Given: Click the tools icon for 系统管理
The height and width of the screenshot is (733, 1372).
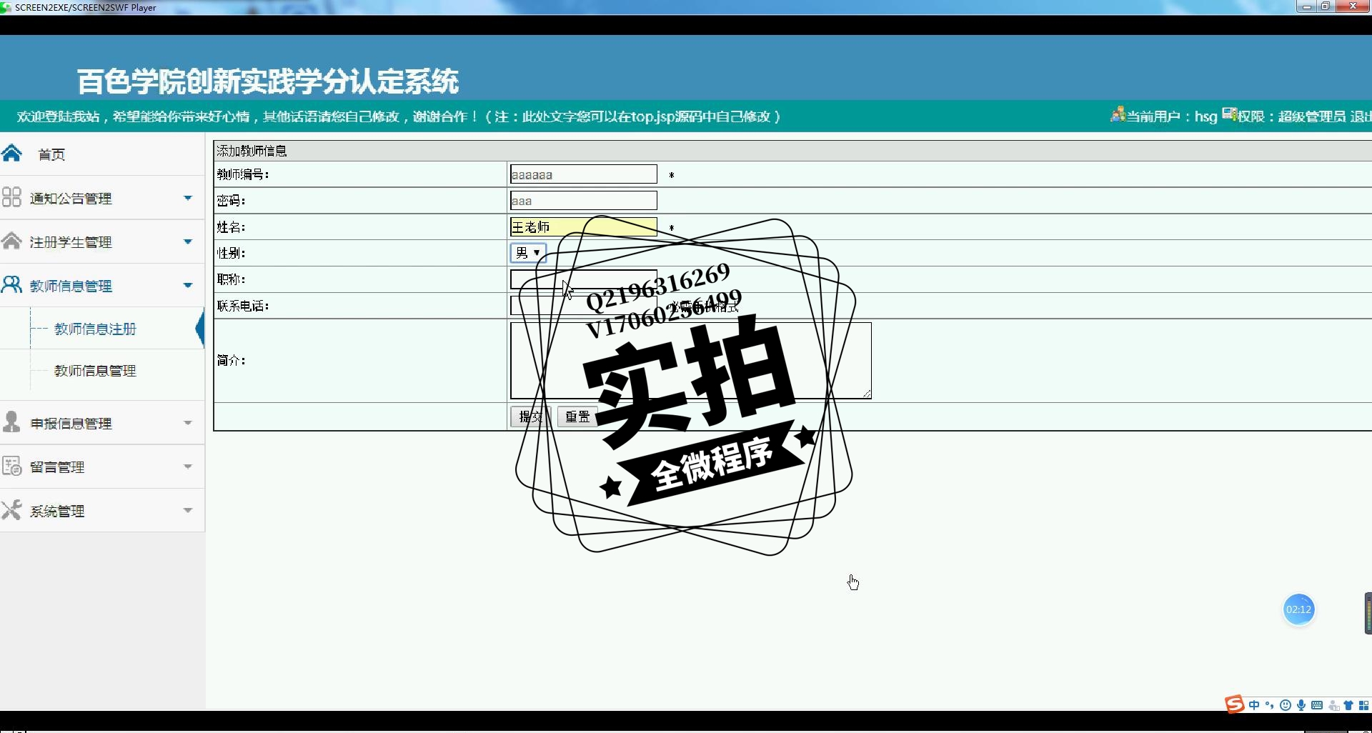Looking at the screenshot, I should 11,510.
